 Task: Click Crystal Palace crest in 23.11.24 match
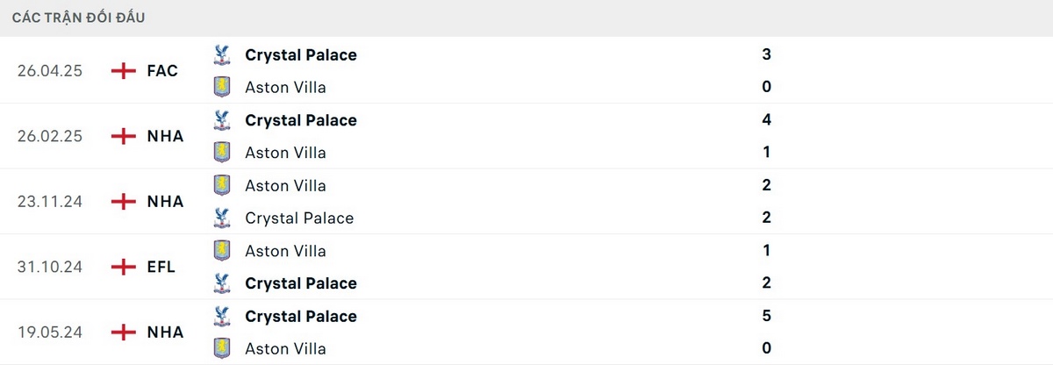coord(222,218)
